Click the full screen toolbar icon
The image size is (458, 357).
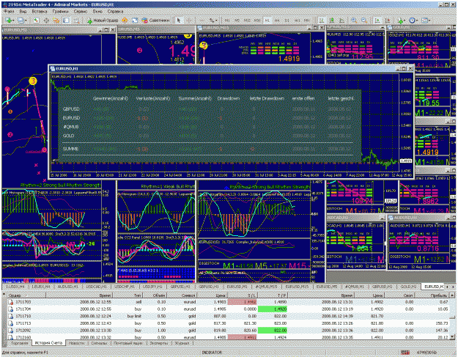(x=134, y=20)
